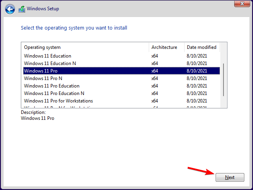Choose Windows 11 Pro N from list
This screenshot has width=253, height=190.
122,78
